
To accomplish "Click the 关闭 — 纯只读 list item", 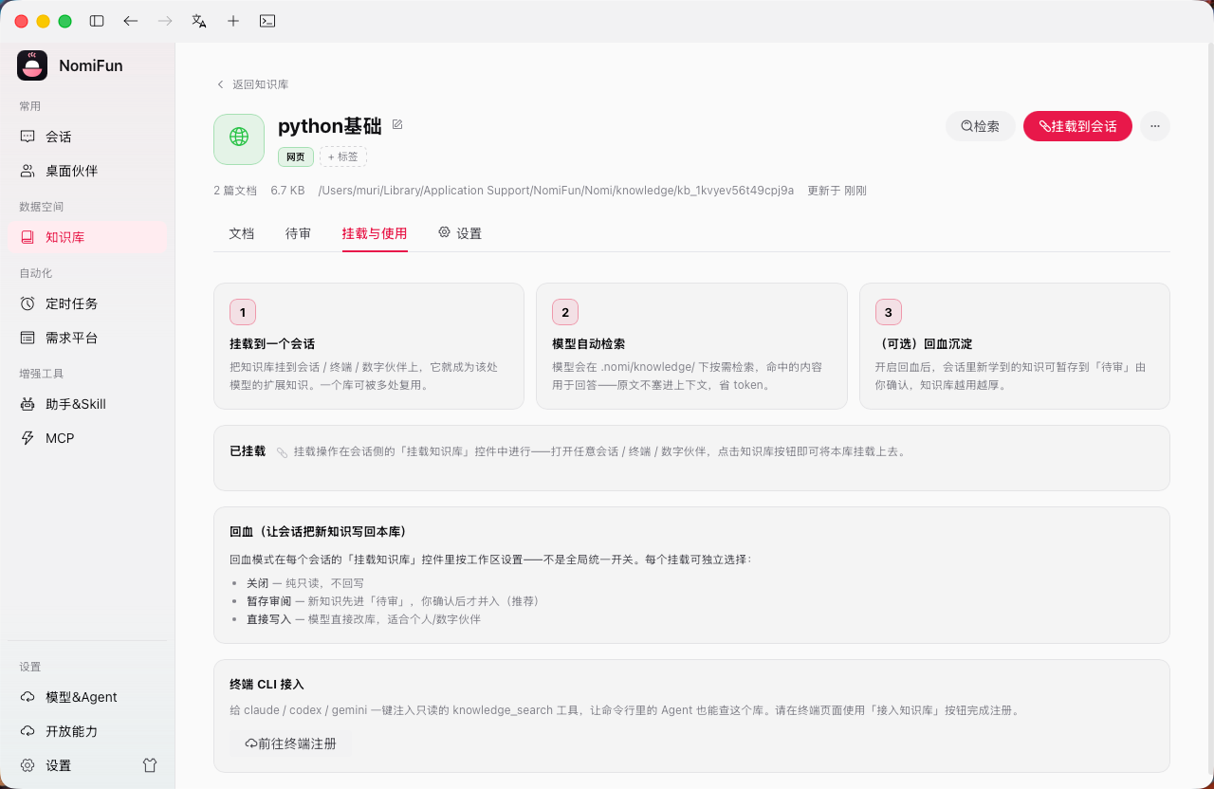I will coord(304,583).
